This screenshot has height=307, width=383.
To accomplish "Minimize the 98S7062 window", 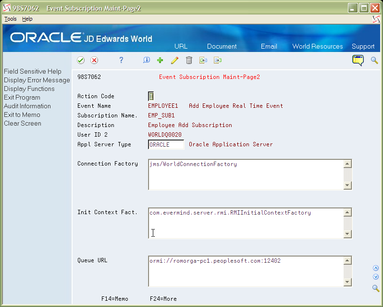I will tap(352, 8).
